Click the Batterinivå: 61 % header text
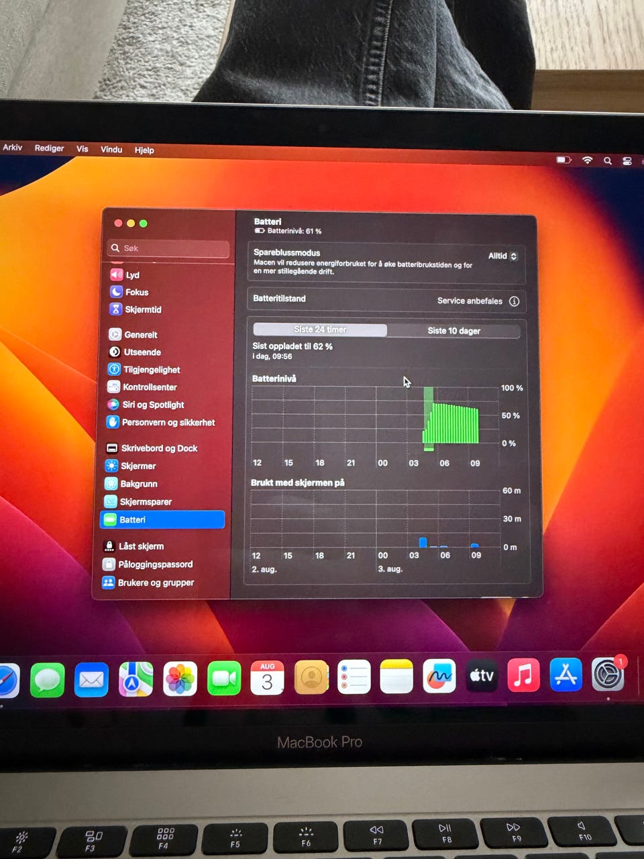 pyautogui.click(x=294, y=231)
